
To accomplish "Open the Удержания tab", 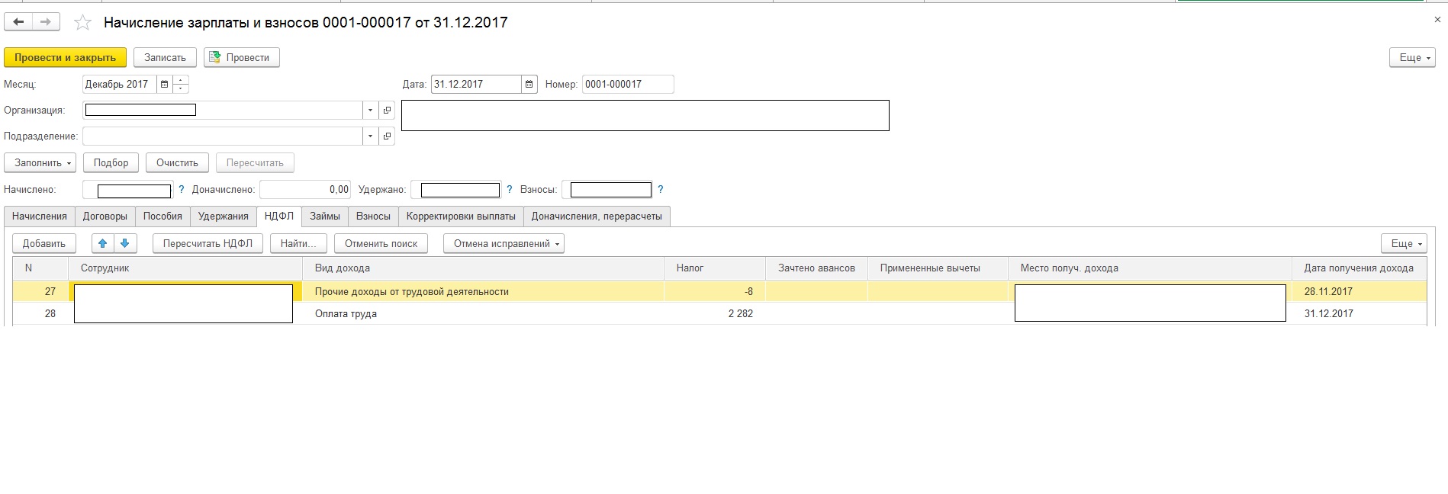I will [223, 217].
